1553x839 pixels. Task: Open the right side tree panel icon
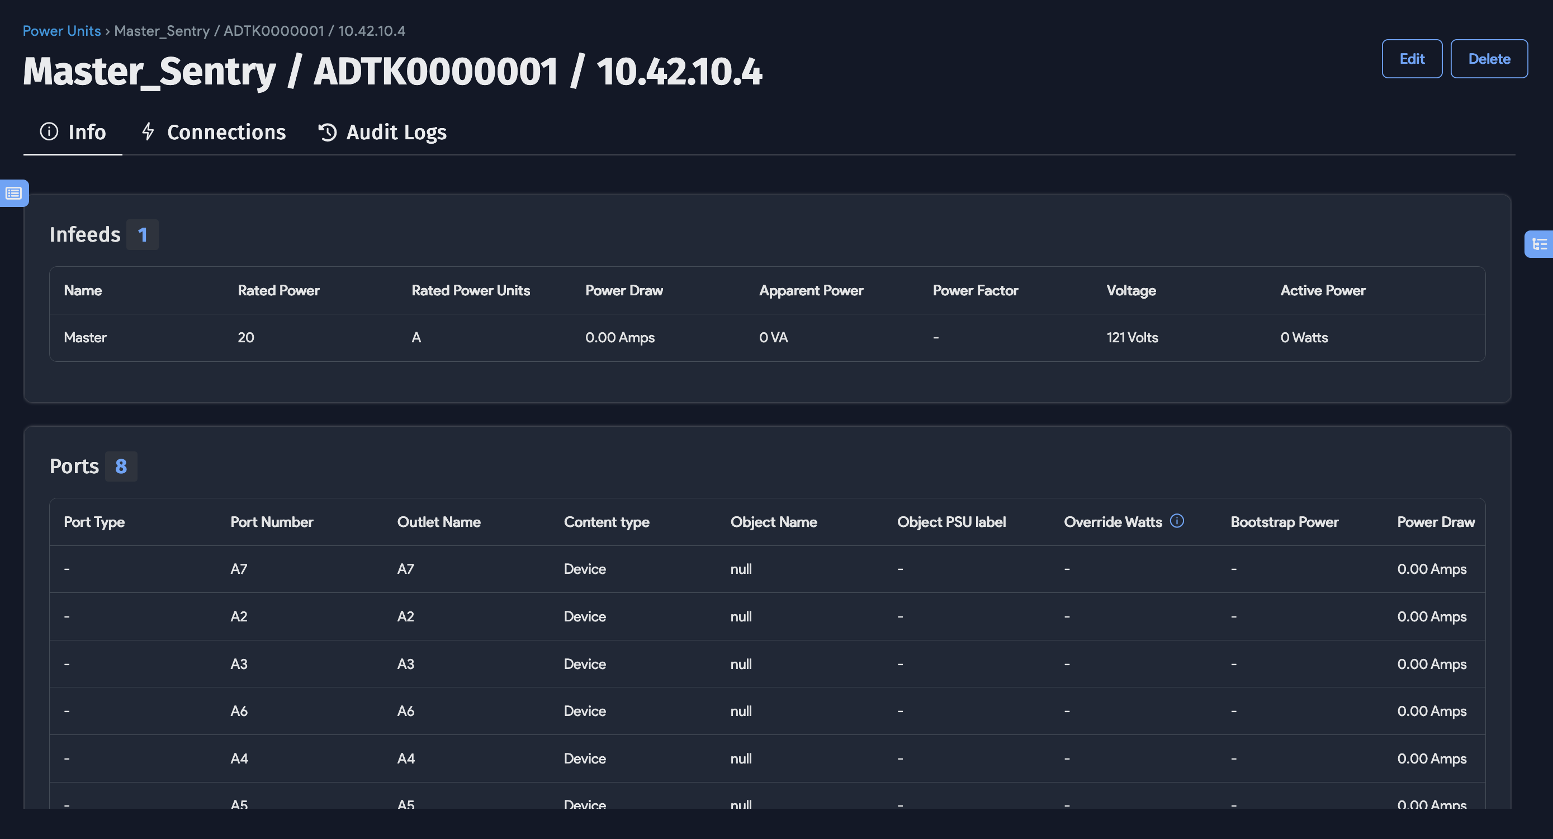(x=1539, y=244)
